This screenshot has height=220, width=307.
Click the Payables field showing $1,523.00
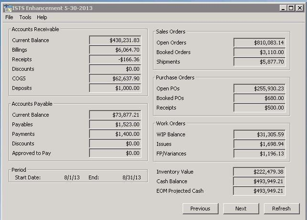click(115, 124)
